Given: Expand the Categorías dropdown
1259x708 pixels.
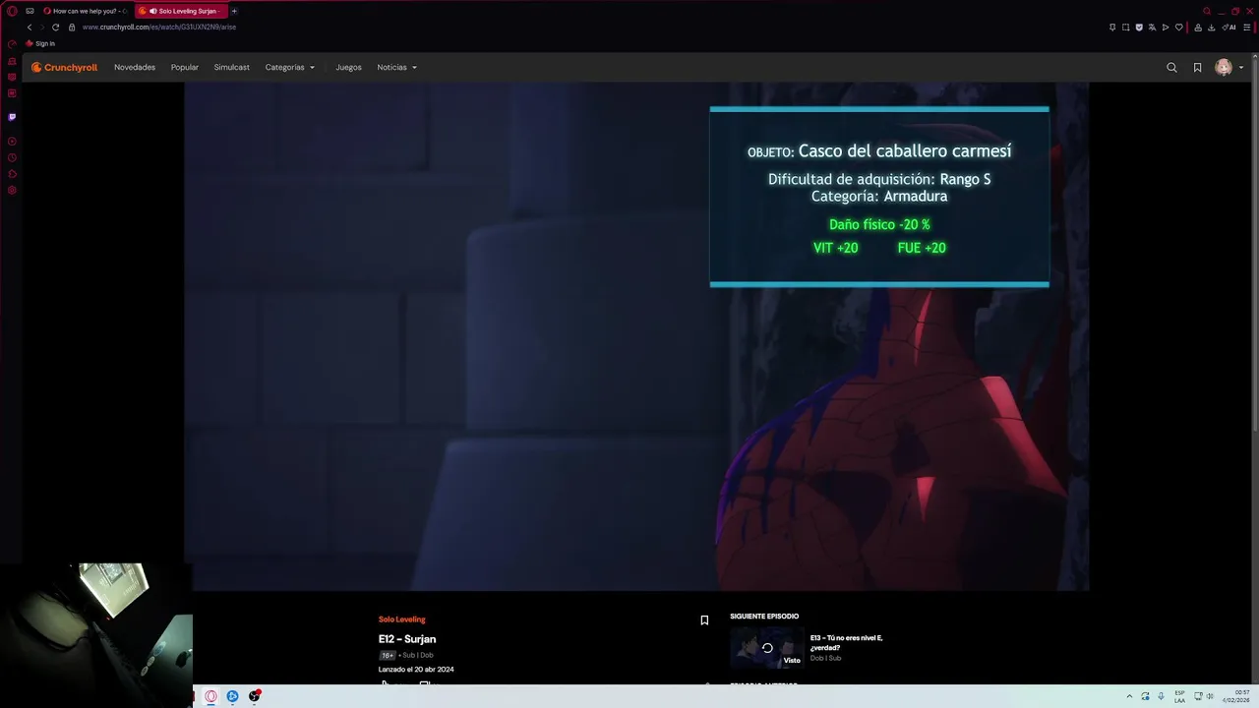Looking at the screenshot, I should tap(290, 68).
